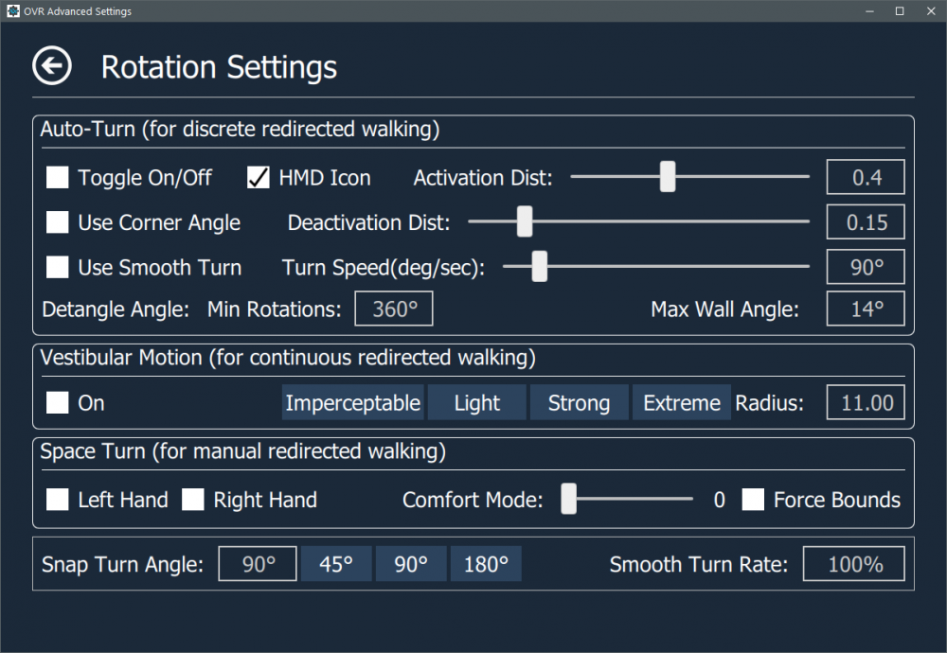Set snap turn angle to 45° preset
This screenshot has height=653, width=947.
tap(336, 565)
